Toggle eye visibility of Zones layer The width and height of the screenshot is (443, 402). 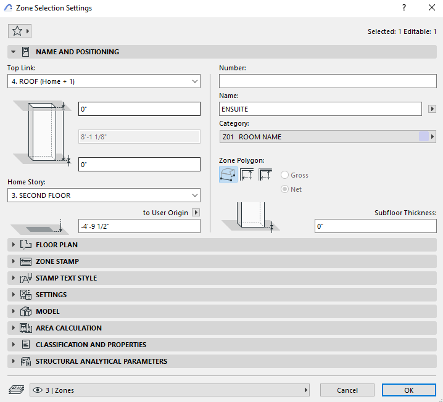38,390
